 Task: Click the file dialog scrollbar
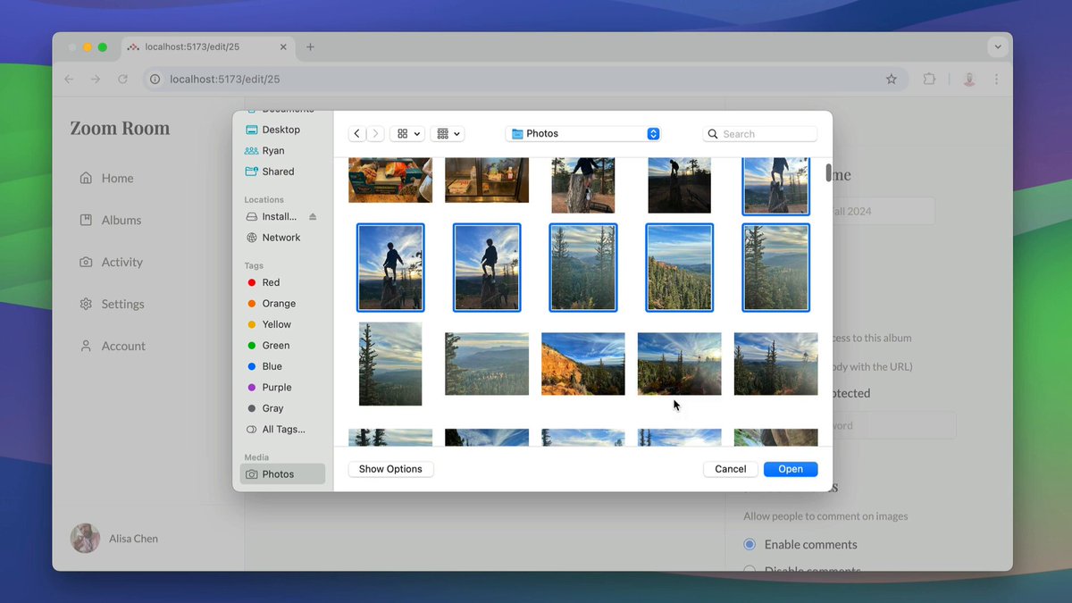coord(828,172)
